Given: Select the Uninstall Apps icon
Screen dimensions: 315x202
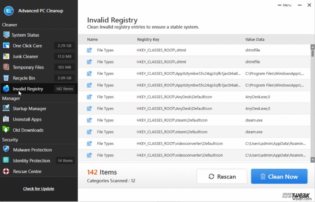Looking at the screenshot, I should (6, 119).
